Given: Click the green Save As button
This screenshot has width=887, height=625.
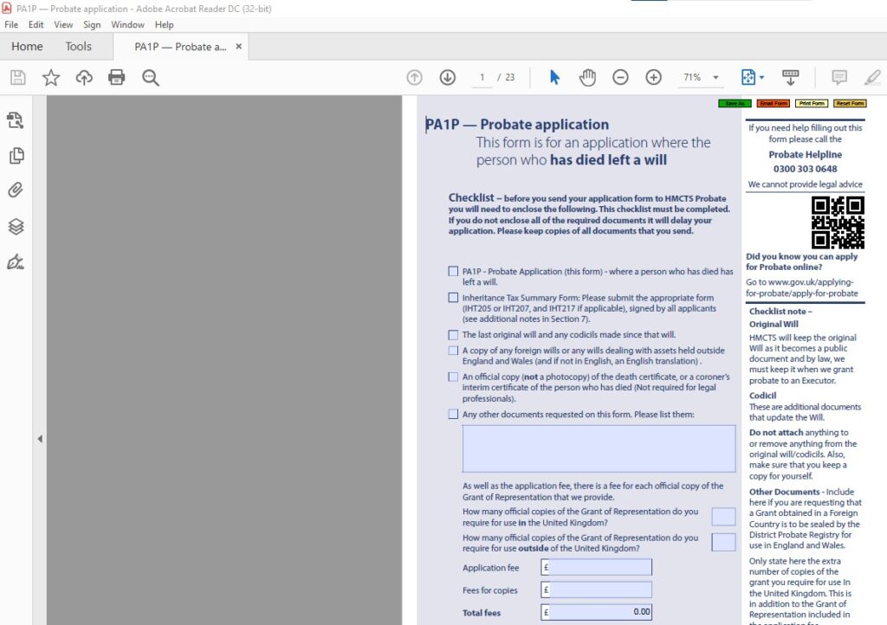Looking at the screenshot, I should click(735, 103).
